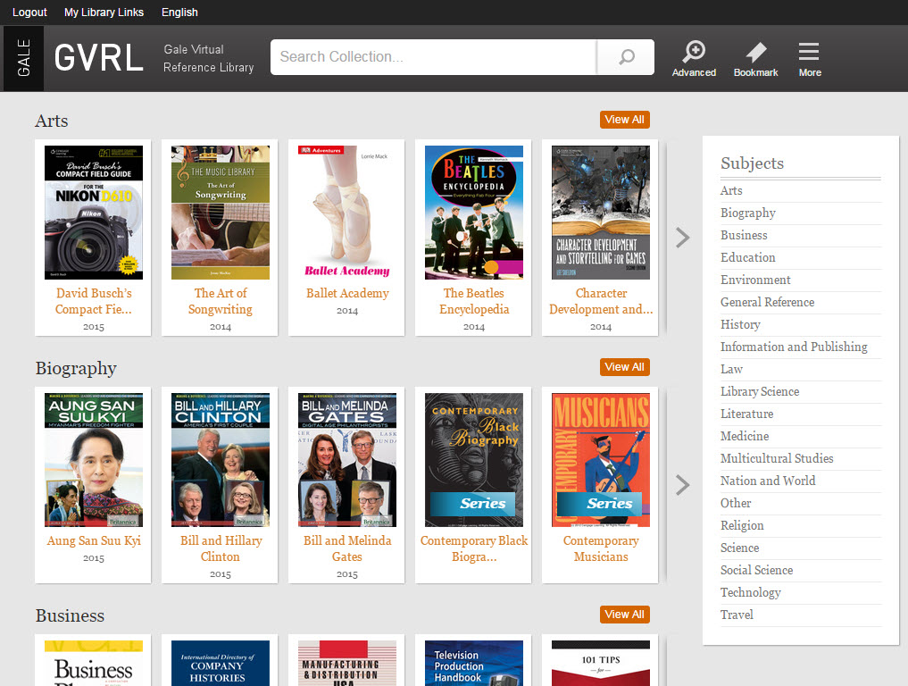Open the More hamburger menu
The width and height of the screenshot is (908, 686).
point(810,59)
